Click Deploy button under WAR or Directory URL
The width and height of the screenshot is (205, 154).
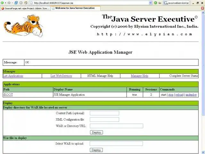96,133
